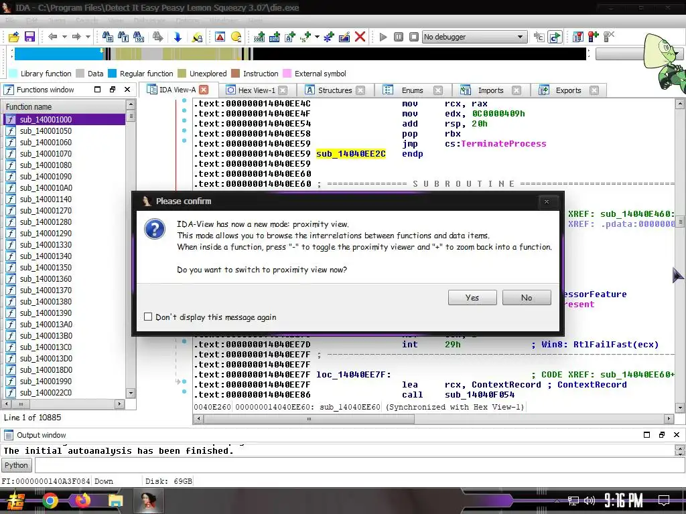Click the make string (A) icon
This screenshot has height=514, width=686.
tap(290, 37)
